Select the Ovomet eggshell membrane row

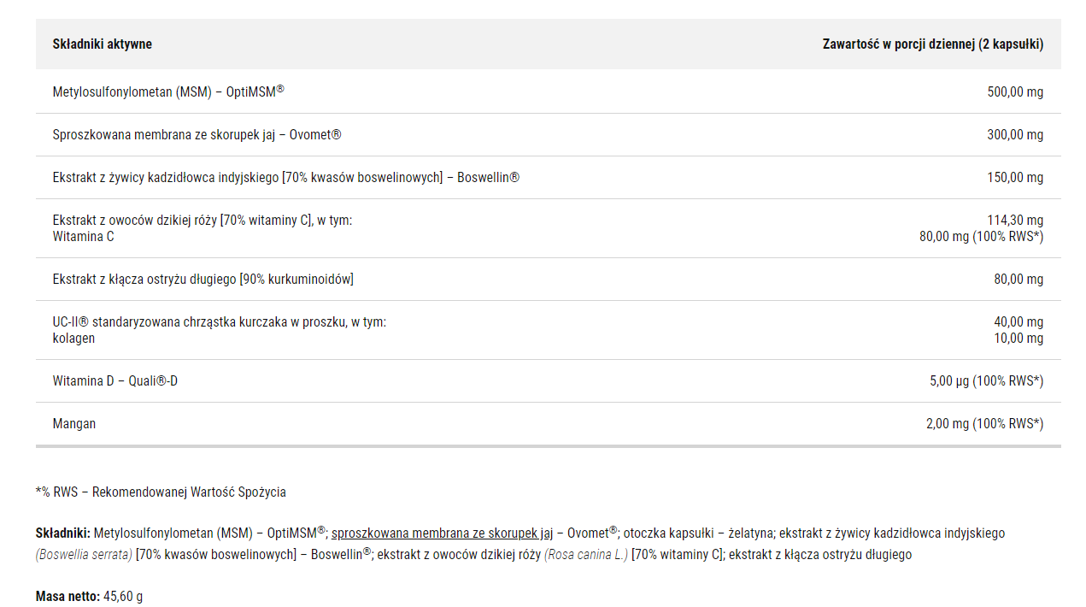click(x=548, y=135)
